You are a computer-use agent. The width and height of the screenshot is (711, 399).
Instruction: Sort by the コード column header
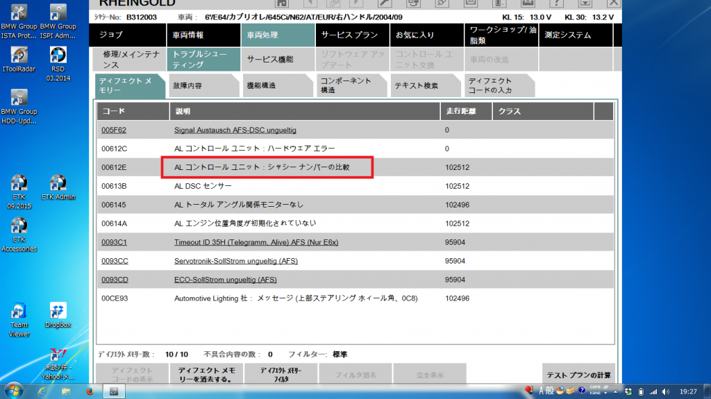(133, 111)
